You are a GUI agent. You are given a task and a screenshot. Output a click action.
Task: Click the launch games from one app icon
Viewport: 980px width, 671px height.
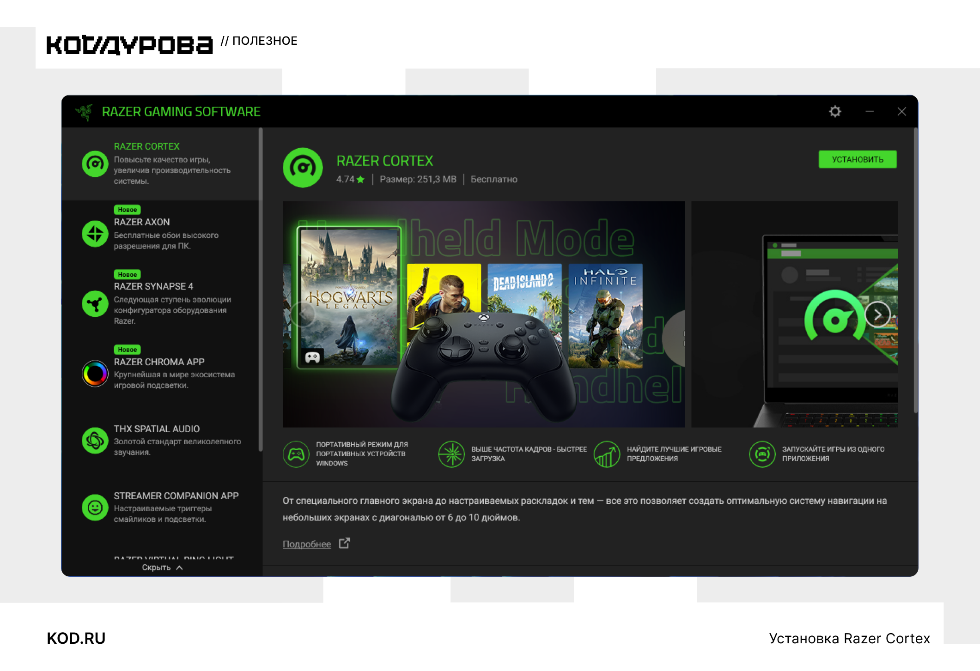click(x=762, y=454)
